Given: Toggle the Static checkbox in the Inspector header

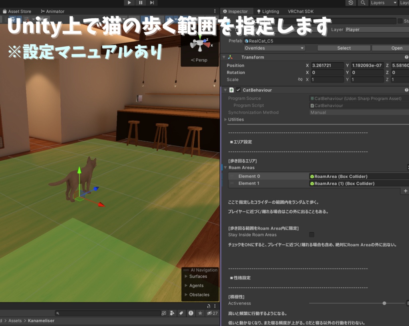Looking at the screenshot, I should click(x=400, y=21).
